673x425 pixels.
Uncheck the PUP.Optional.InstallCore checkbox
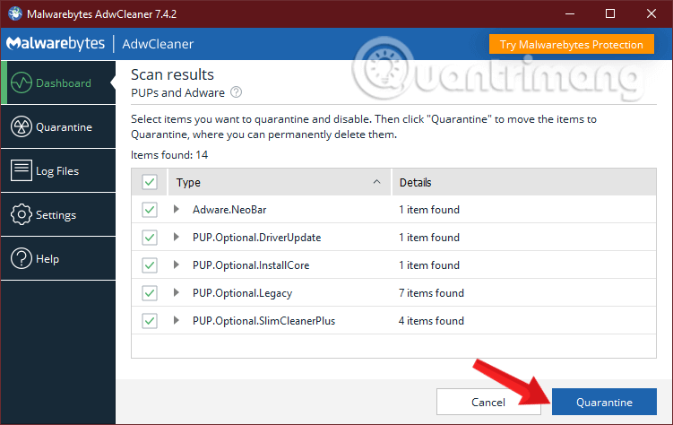point(150,265)
